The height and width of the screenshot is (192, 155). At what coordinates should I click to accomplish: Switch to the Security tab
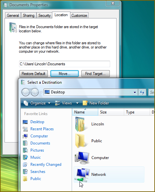pos(45,16)
